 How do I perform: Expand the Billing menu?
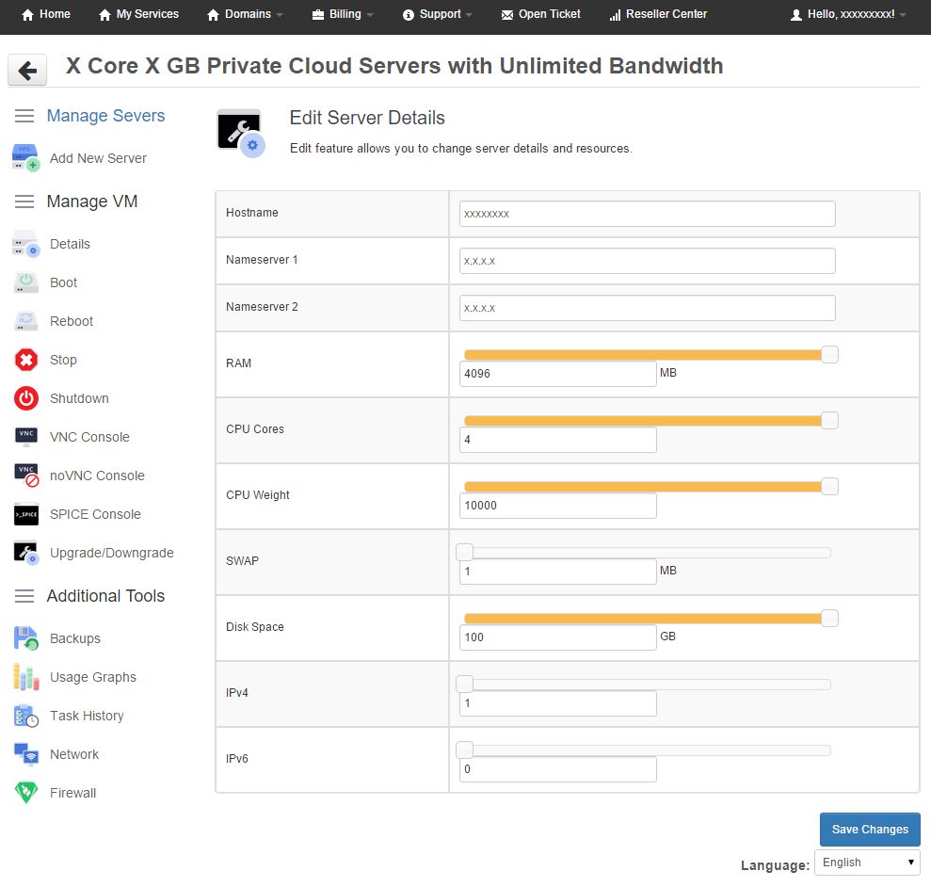pos(343,15)
